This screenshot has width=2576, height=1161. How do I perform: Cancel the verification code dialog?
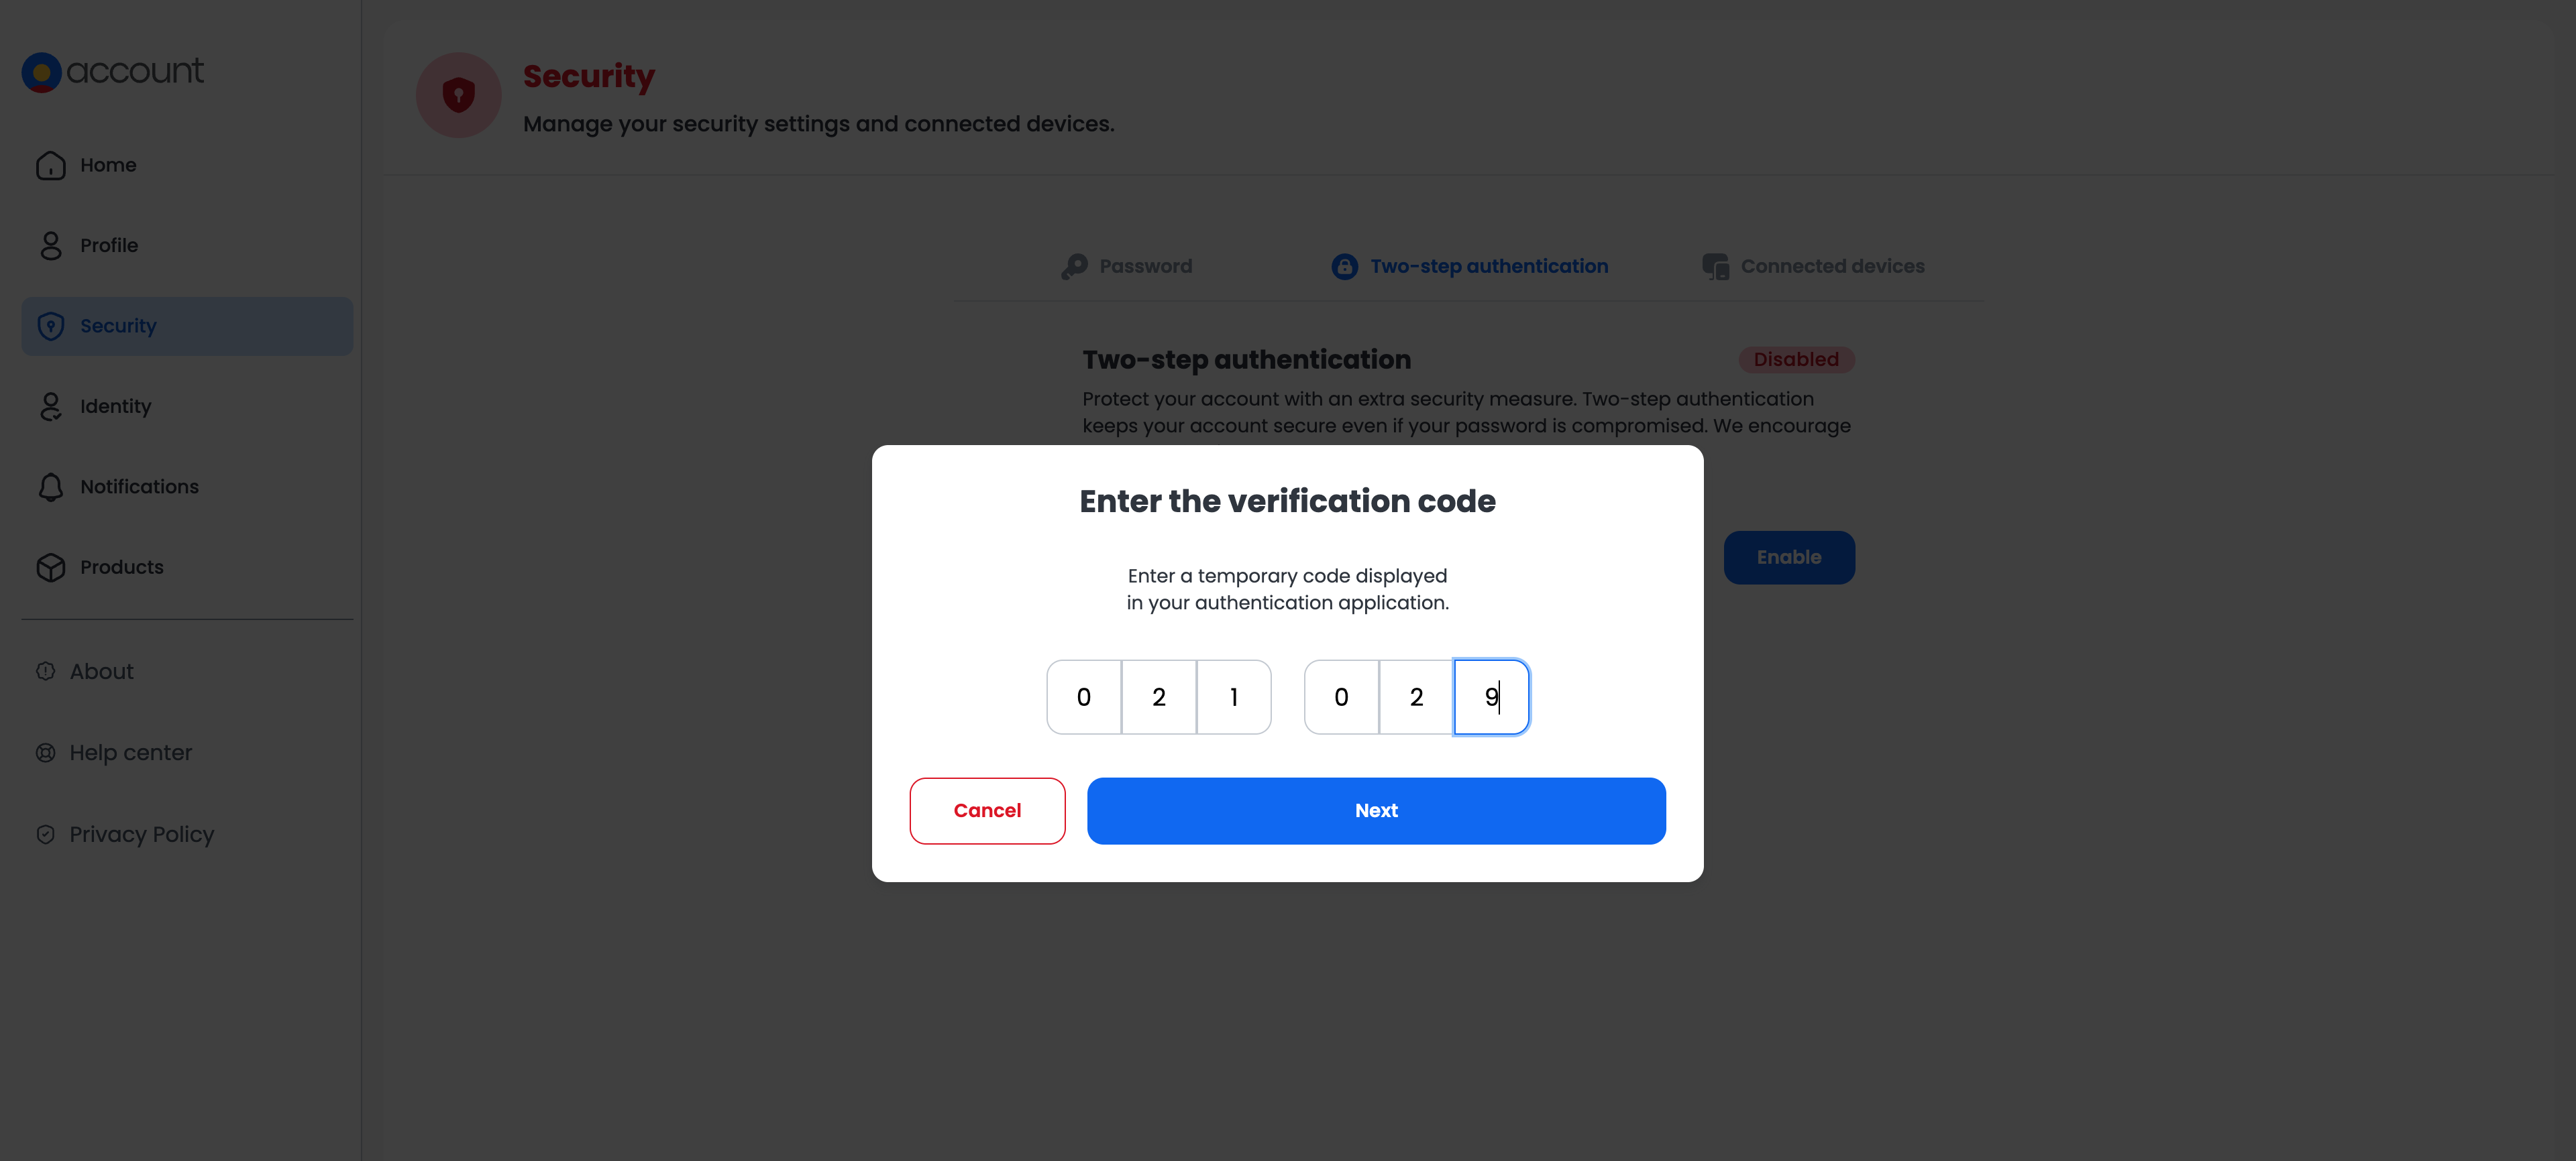click(987, 810)
